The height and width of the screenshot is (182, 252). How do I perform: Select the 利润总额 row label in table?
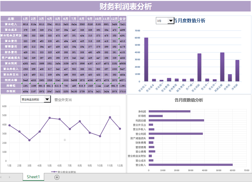point(11,80)
